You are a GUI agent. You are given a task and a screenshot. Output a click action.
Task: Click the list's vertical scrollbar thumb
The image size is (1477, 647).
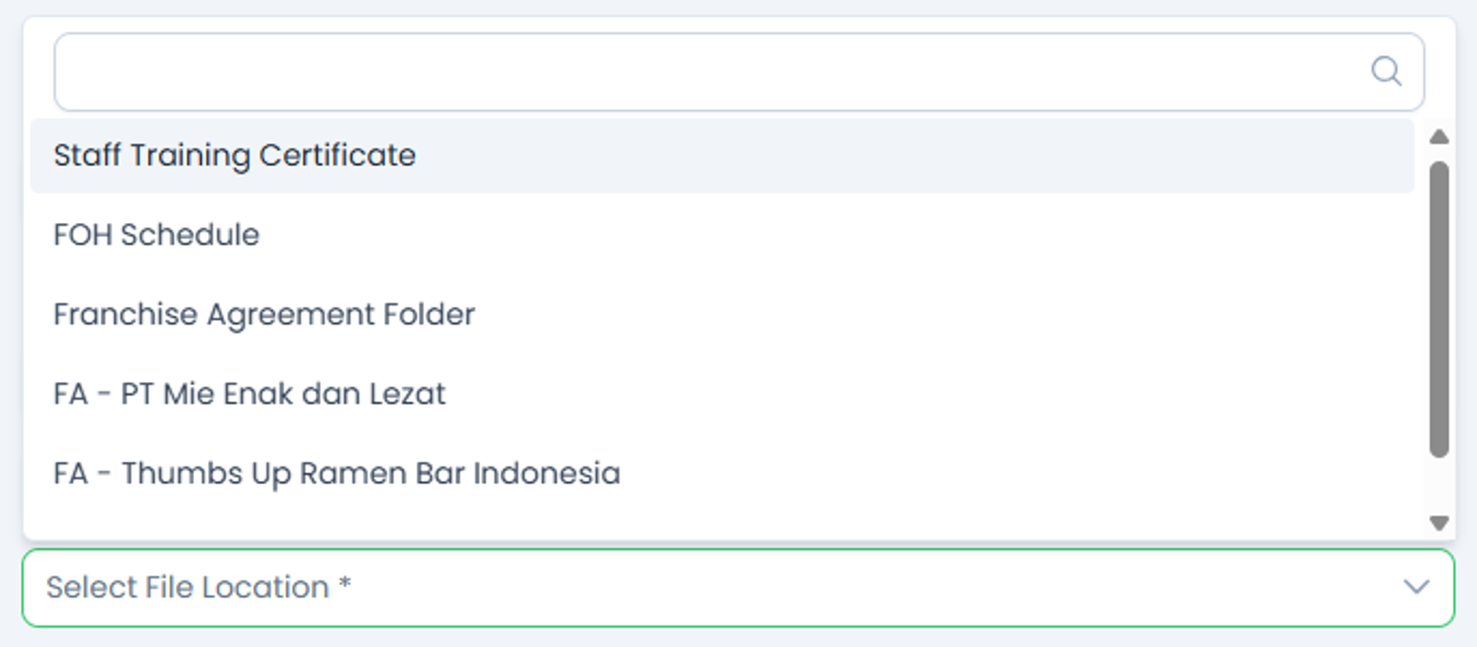(1439, 309)
